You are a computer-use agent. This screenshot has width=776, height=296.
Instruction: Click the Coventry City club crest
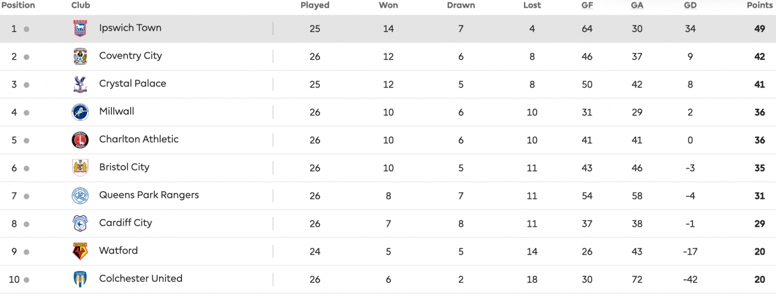80,56
